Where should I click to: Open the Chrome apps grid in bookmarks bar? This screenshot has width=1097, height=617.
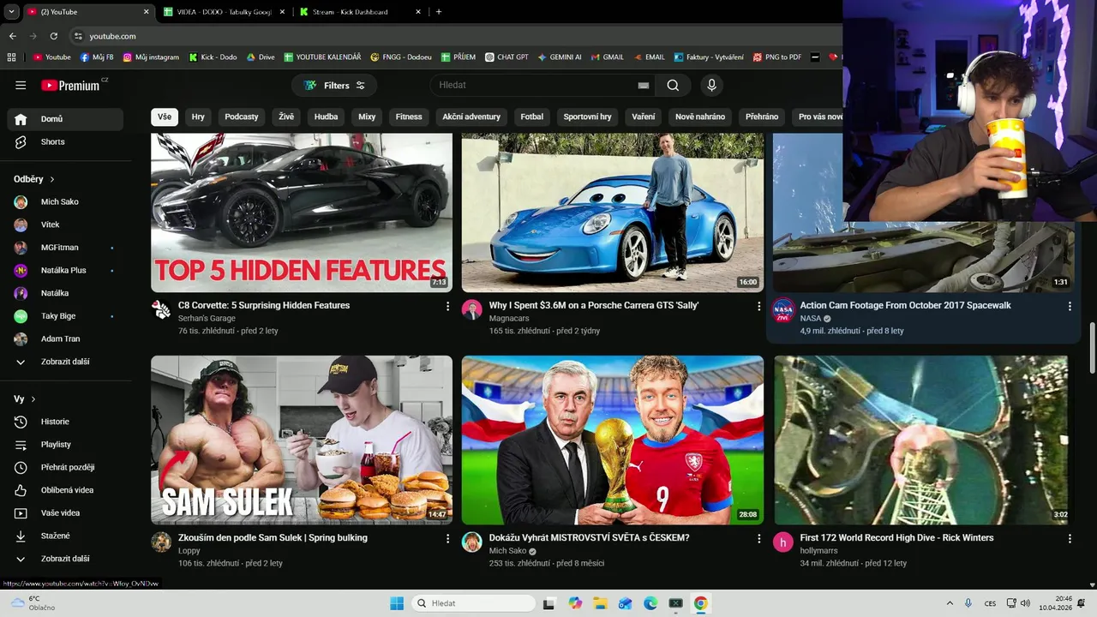click(x=12, y=57)
